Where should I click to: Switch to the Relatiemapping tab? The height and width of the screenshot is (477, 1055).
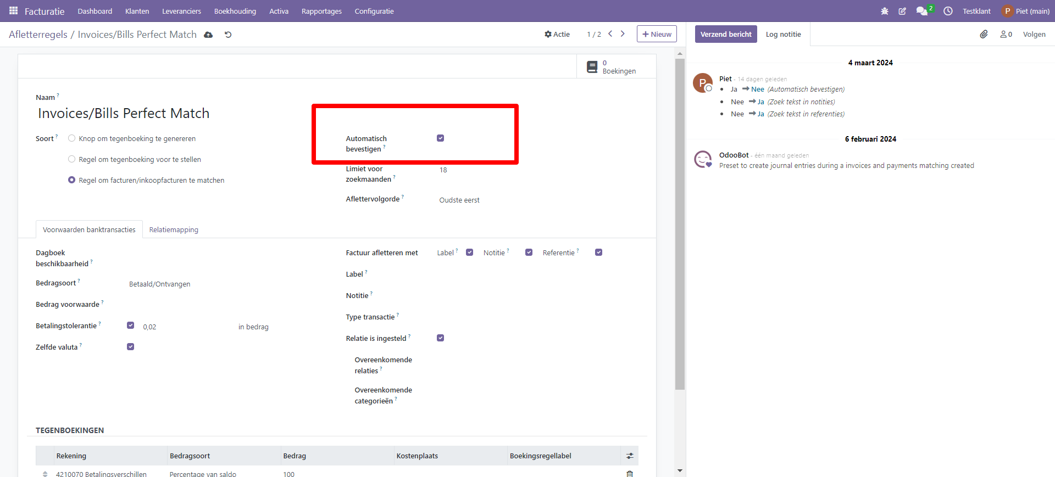tap(174, 229)
